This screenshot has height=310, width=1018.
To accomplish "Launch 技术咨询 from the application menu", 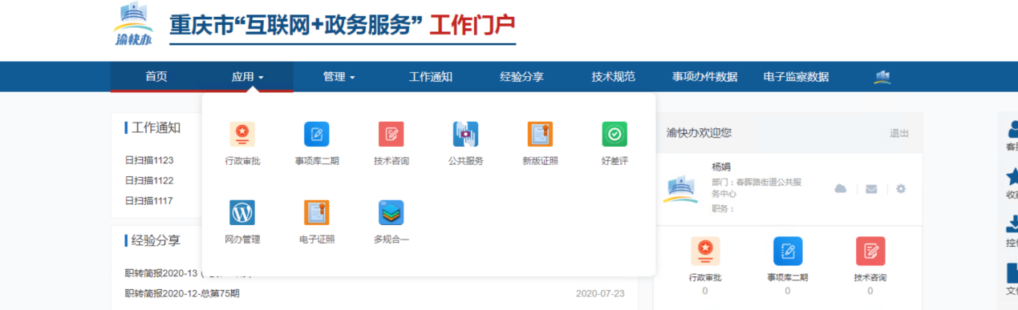I will click(x=391, y=135).
